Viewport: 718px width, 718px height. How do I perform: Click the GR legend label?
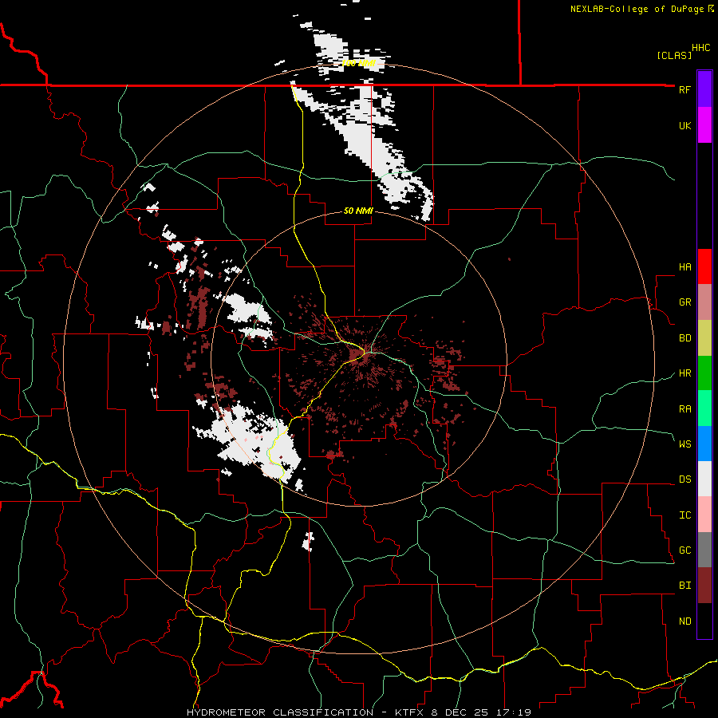coord(684,302)
